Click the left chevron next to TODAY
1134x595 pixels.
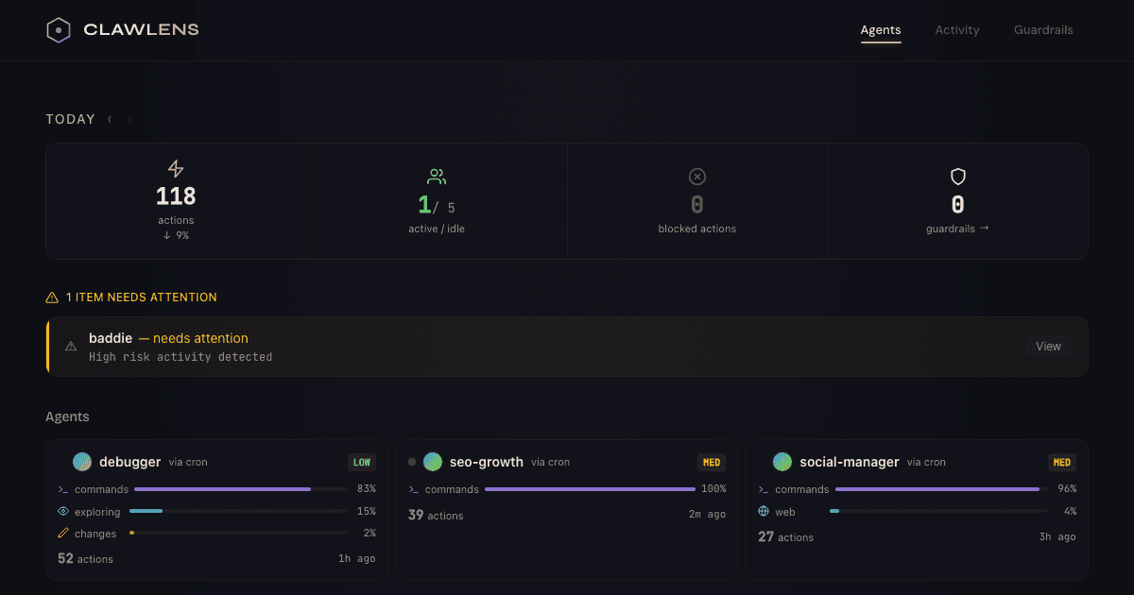tap(109, 120)
